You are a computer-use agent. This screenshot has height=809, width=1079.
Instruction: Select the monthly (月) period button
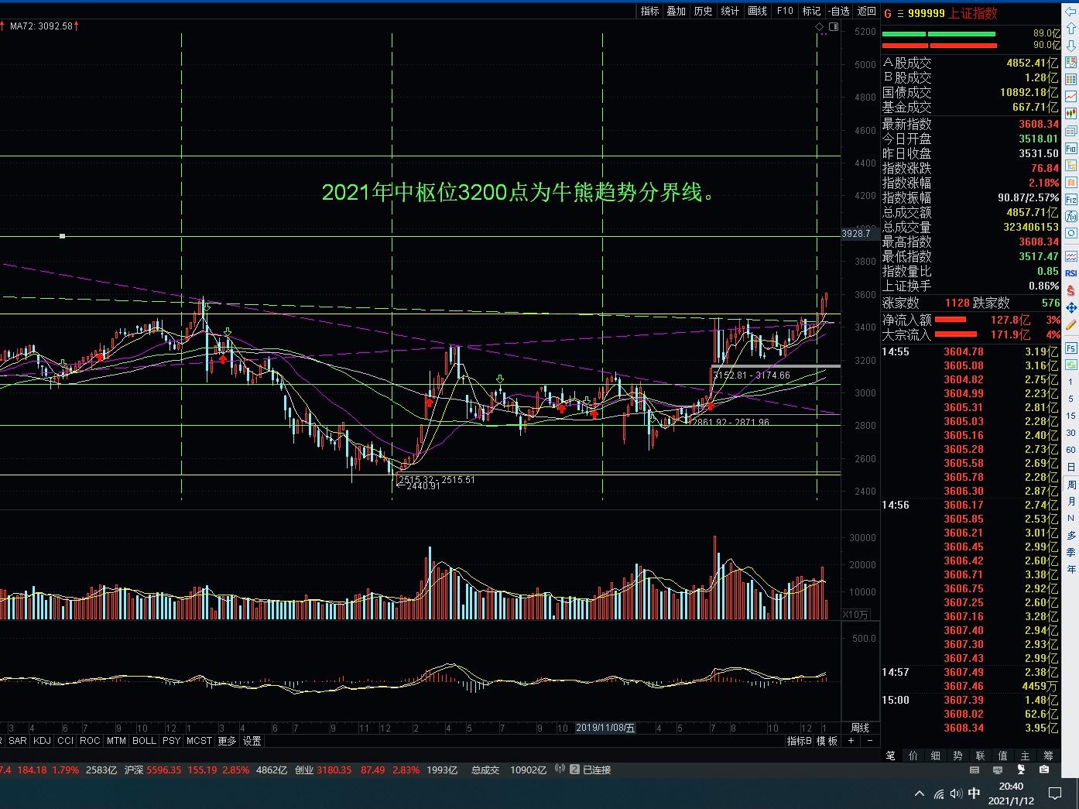[x=1071, y=501]
